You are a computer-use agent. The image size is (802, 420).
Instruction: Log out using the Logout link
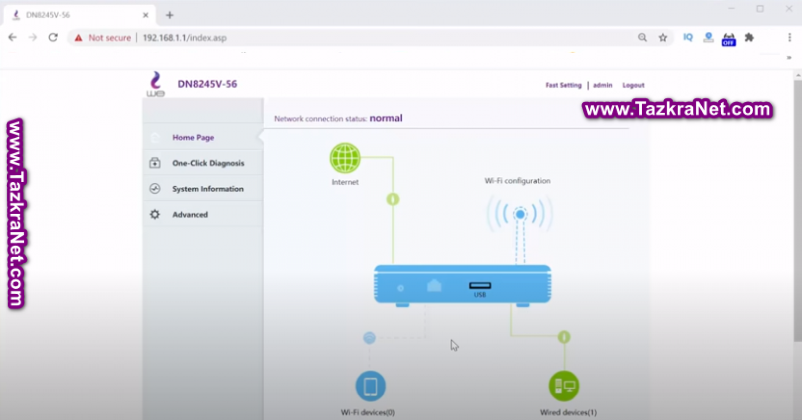pos(633,85)
